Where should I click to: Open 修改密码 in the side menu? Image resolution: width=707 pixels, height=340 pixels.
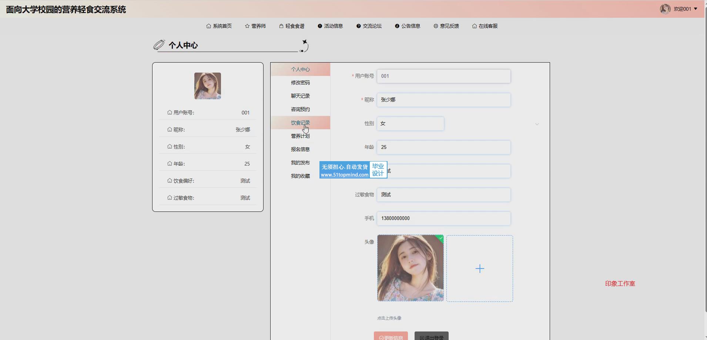tap(300, 83)
